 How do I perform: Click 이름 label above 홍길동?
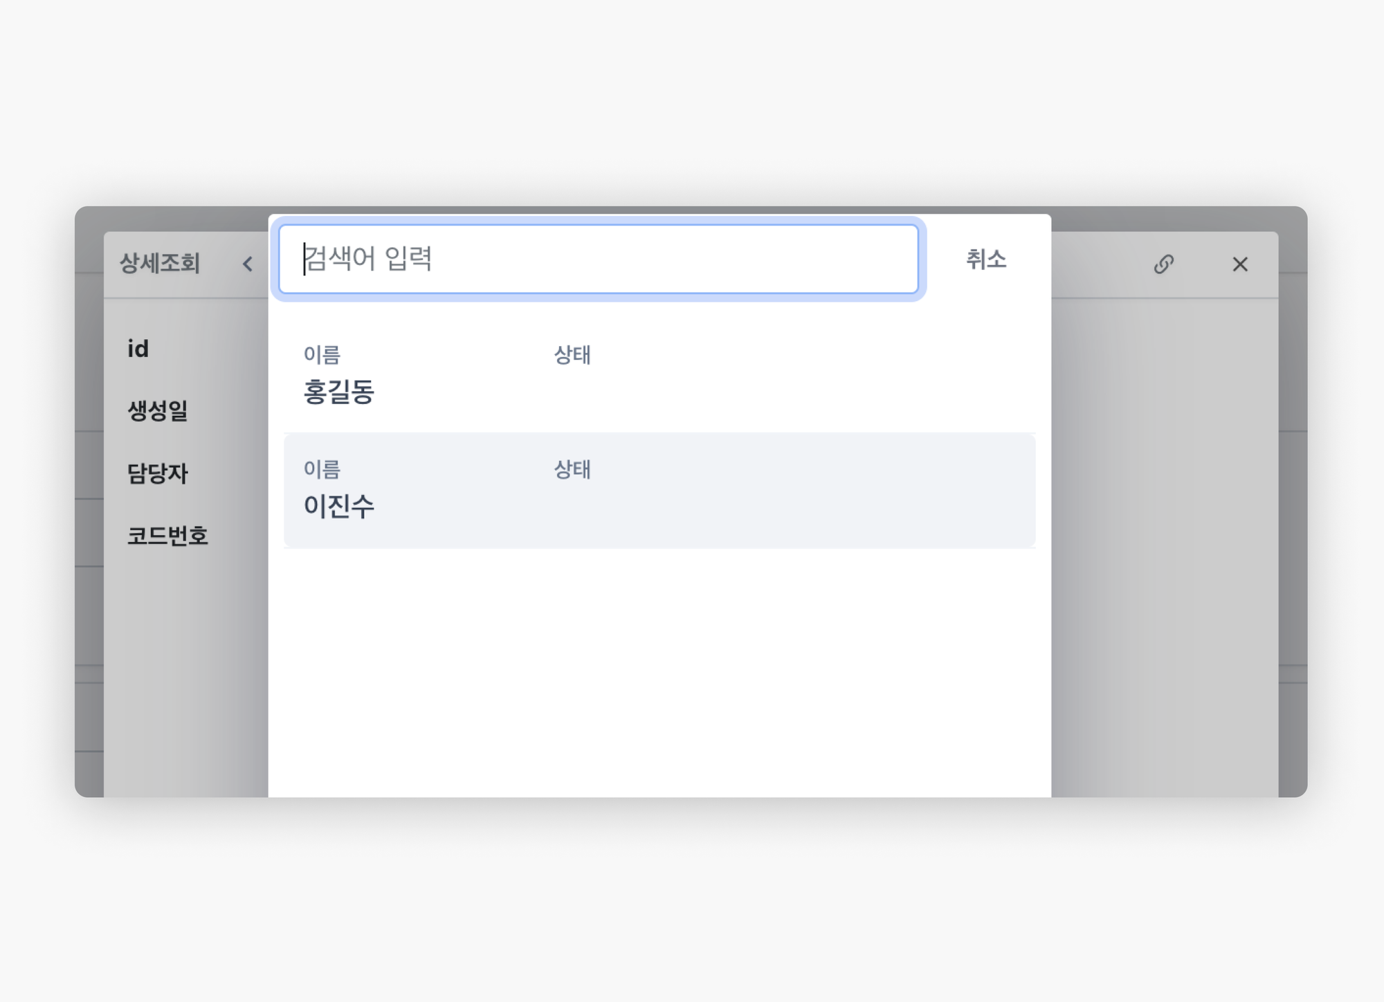(x=322, y=354)
